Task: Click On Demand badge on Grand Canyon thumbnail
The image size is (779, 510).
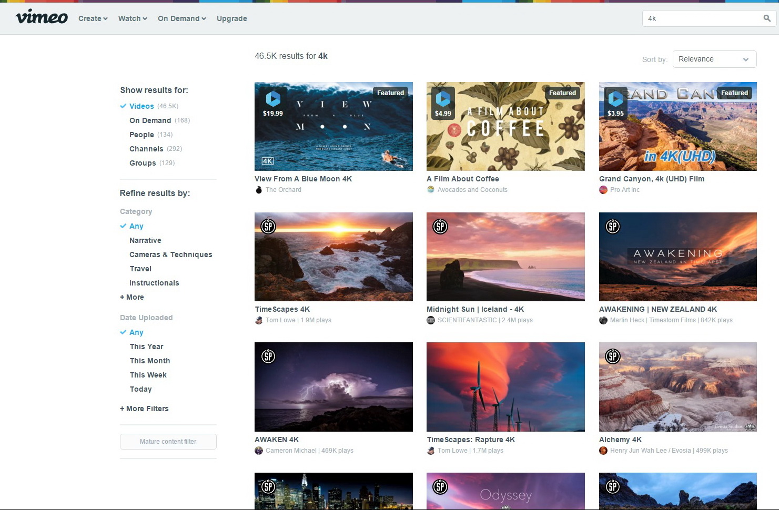Action: [x=615, y=103]
